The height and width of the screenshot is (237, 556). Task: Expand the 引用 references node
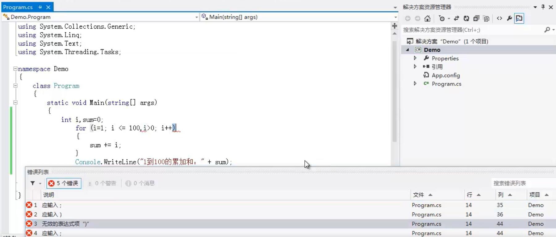[415, 66]
